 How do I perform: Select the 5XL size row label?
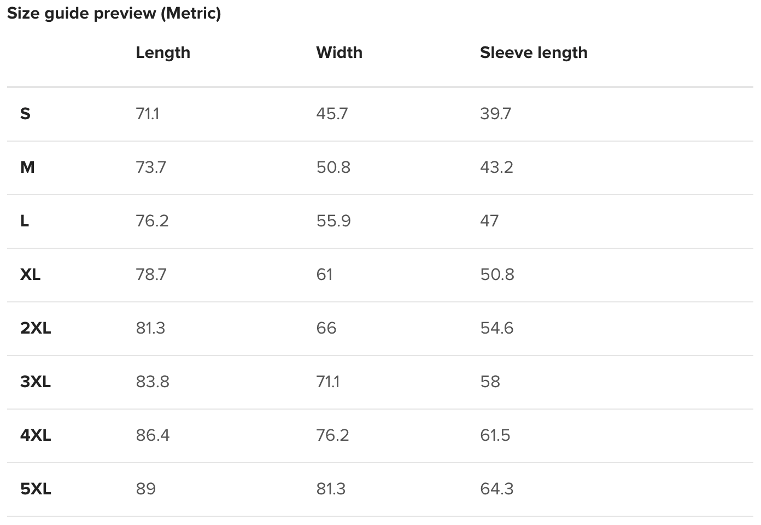click(36, 489)
